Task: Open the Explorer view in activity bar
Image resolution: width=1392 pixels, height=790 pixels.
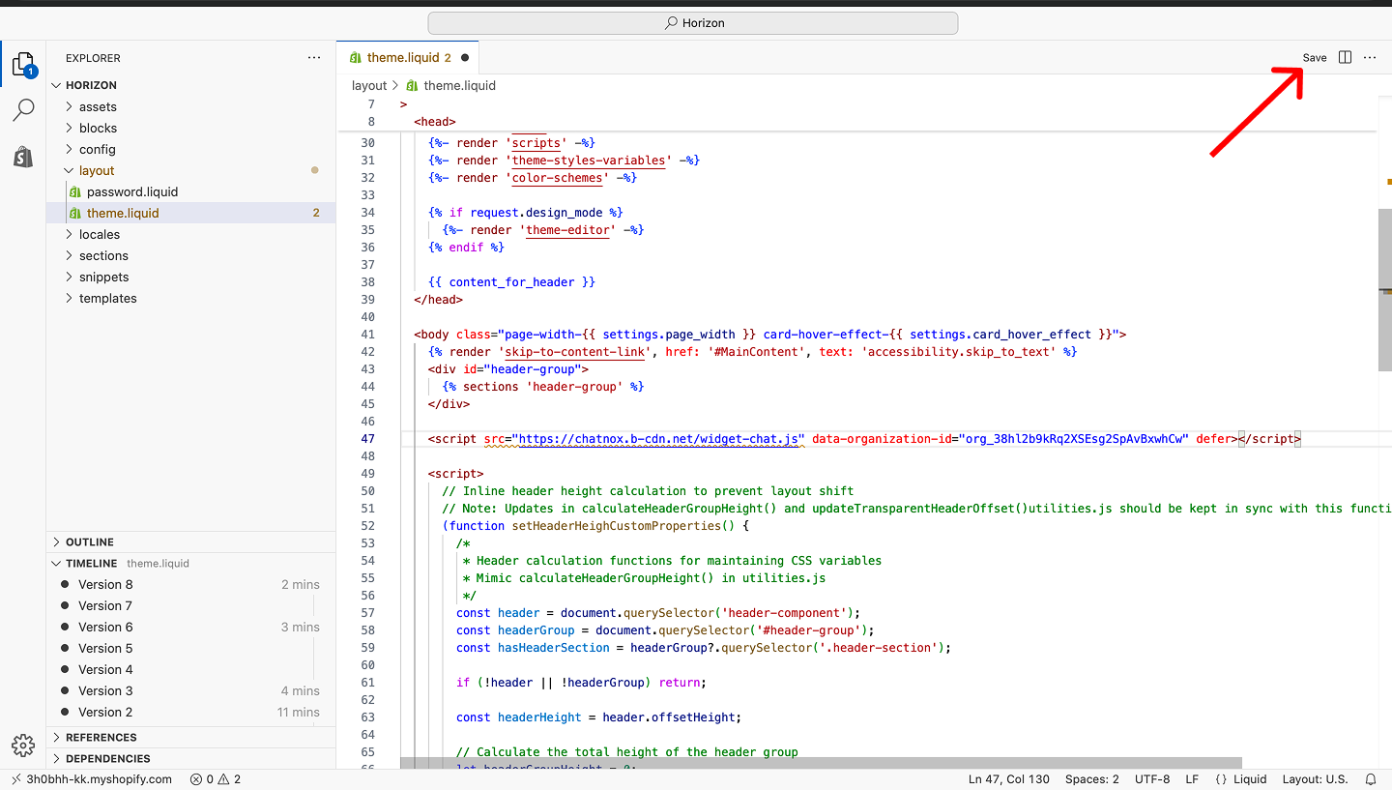Action: click(x=23, y=65)
